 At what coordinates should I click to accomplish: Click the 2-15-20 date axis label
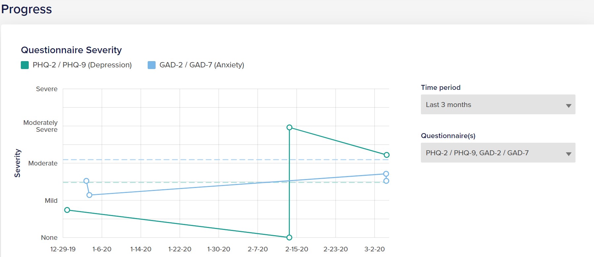coord(297,249)
